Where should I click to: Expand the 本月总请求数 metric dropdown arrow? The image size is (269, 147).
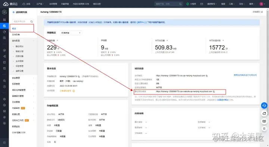[223, 41]
